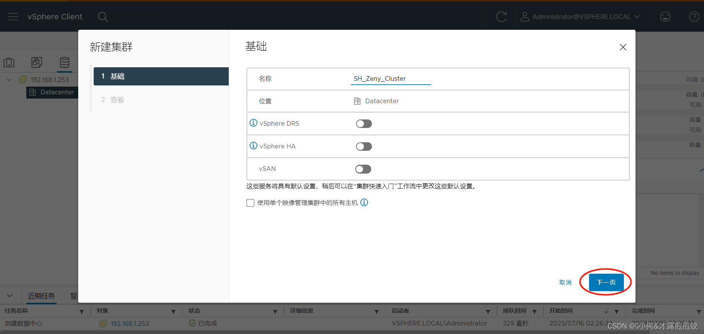Click the vSphere HA info icon

(x=254, y=146)
